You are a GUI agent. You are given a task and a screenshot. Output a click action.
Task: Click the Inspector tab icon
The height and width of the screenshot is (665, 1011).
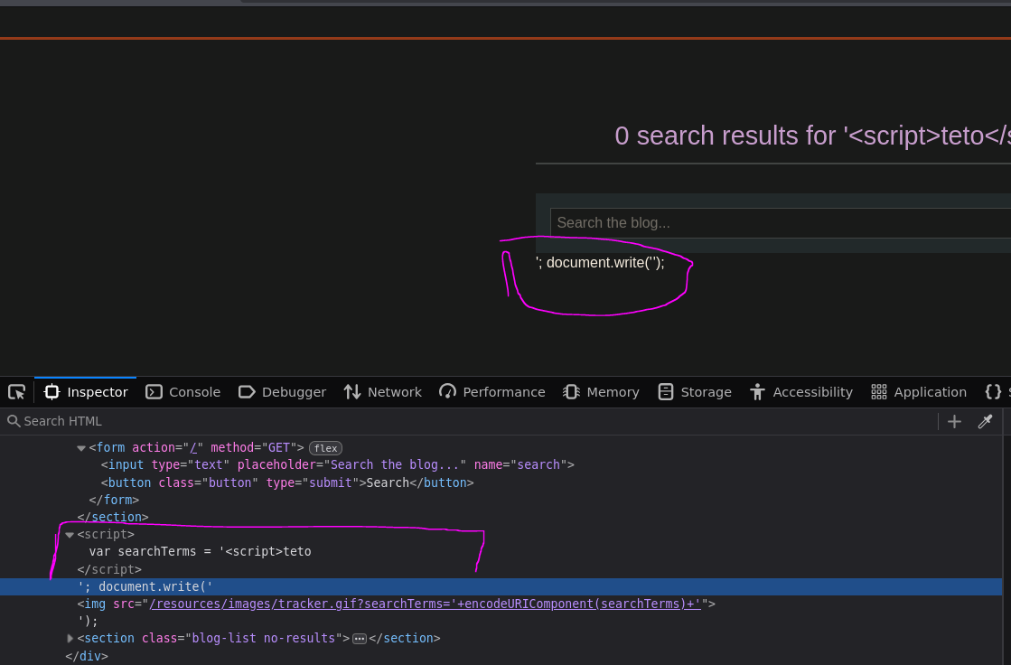[x=52, y=392]
